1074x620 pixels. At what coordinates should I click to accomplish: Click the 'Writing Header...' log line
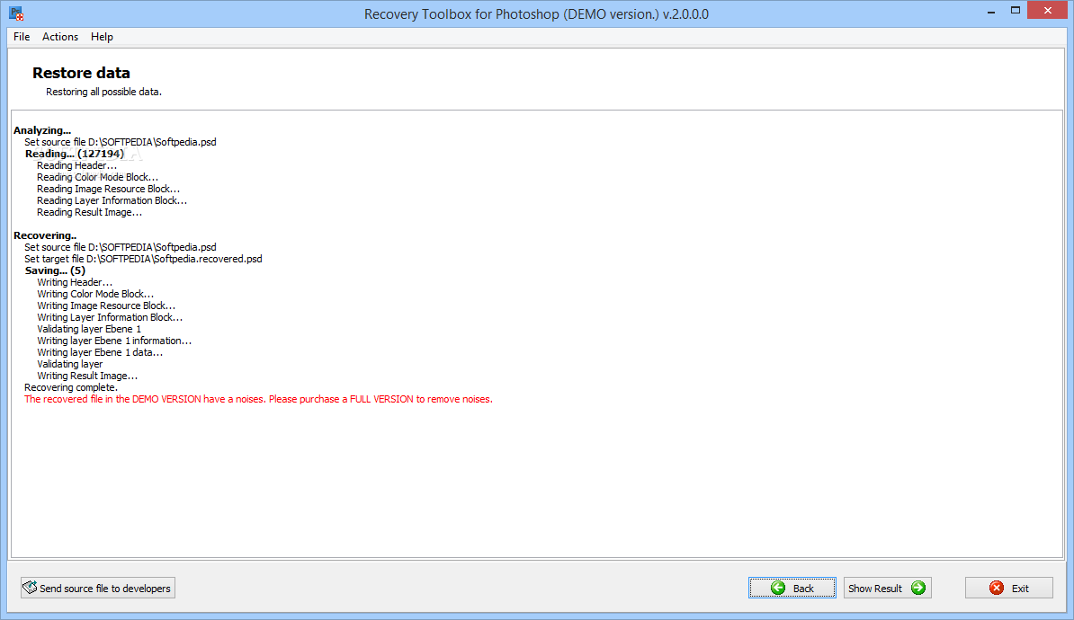pyautogui.click(x=75, y=282)
